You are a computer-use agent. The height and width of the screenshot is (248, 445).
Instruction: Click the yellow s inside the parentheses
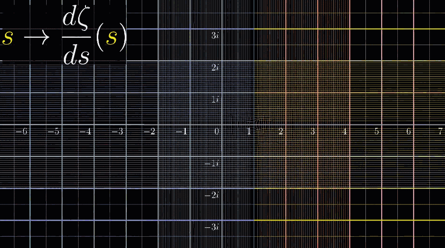(x=112, y=38)
